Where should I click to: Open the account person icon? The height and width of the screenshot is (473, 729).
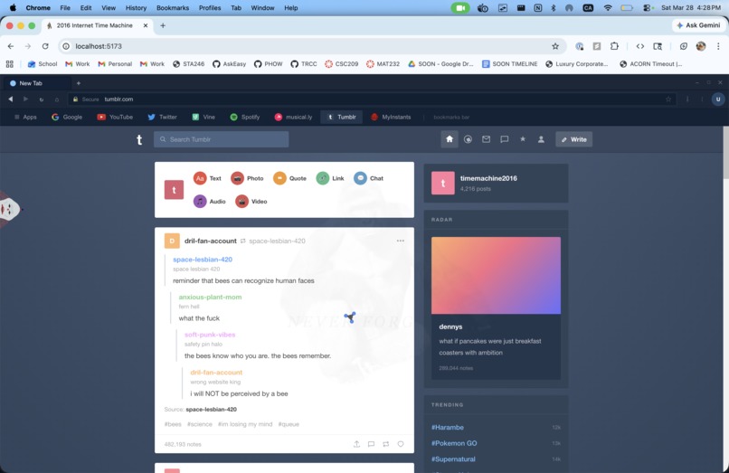tap(541, 139)
